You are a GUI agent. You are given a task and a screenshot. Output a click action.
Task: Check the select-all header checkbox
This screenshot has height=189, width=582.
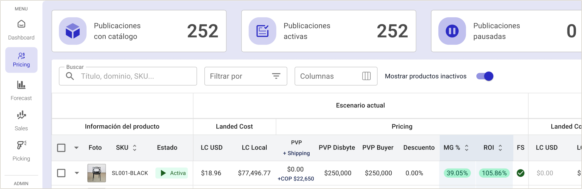click(x=61, y=148)
